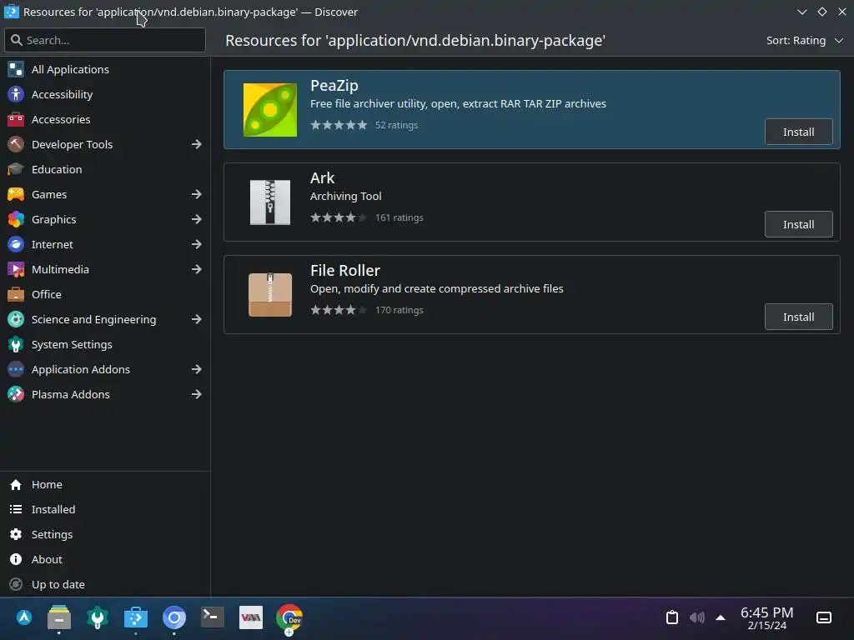Click the Games controller icon
854x640 pixels.
click(16, 194)
